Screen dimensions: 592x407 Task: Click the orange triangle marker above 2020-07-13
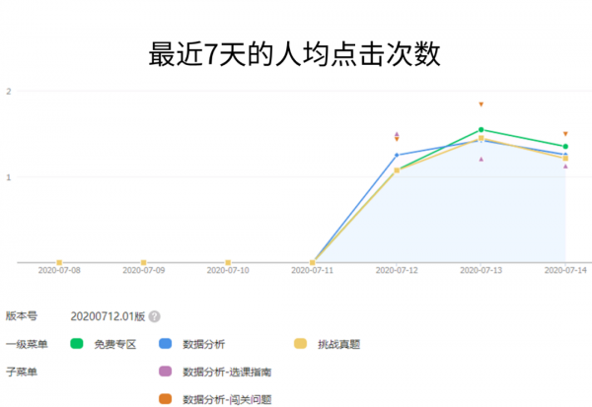(x=481, y=104)
